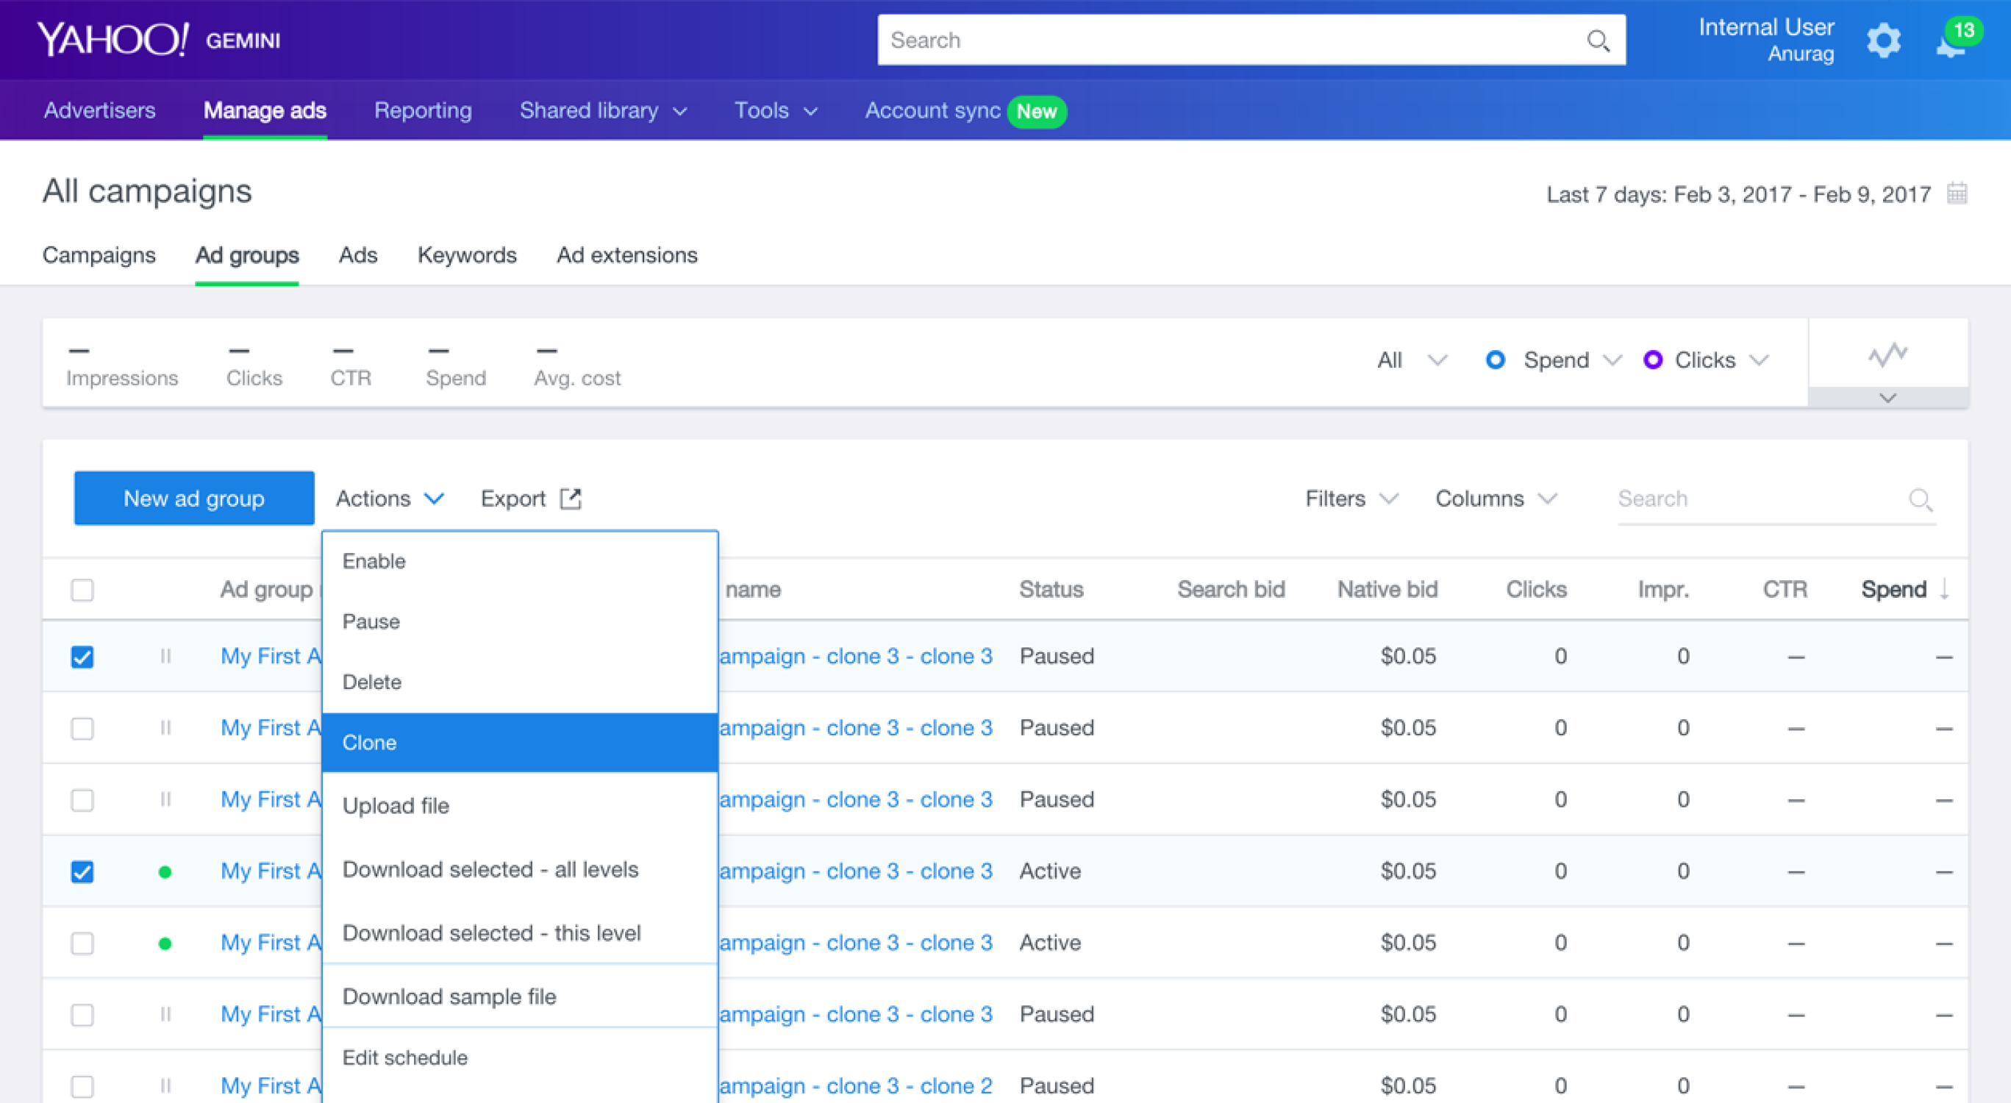
Task: Check the second row checkbox
Action: pos(82,728)
